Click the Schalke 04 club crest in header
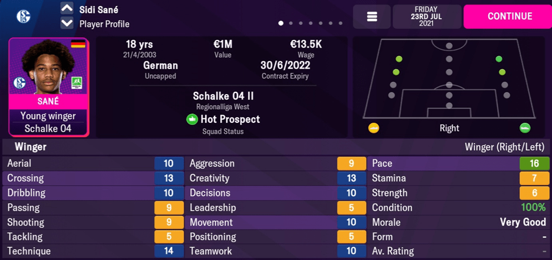Viewport: 552px width, 260px height. pos(23,17)
